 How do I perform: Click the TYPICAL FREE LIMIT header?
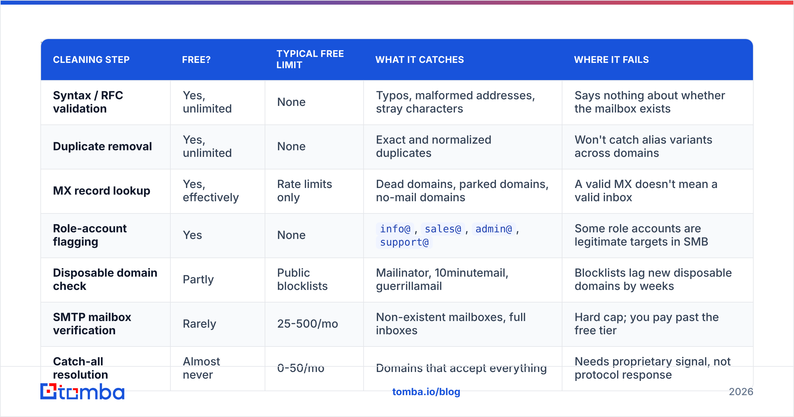coord(310,59)
